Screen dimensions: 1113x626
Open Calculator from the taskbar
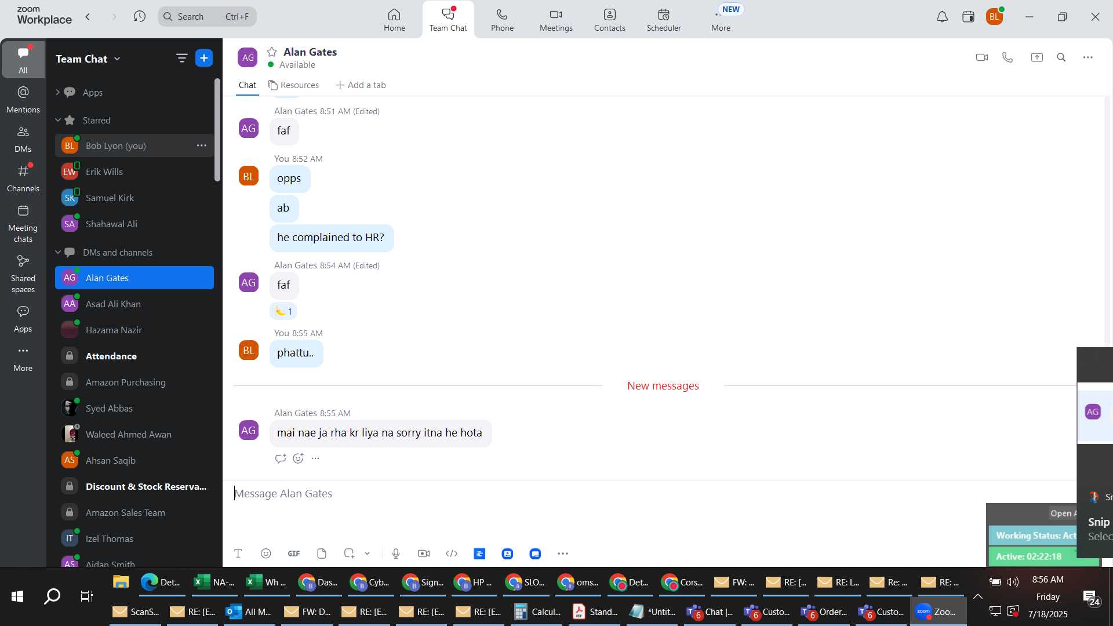[537, 612]
